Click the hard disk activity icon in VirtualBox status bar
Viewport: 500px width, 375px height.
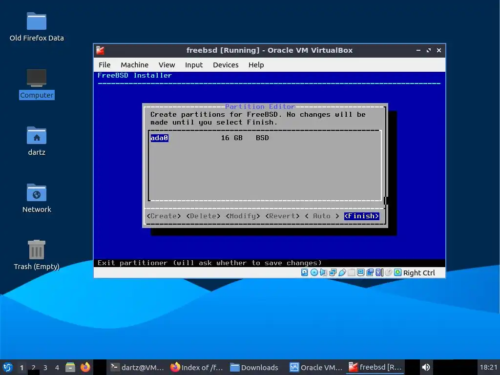click(305, 272)
